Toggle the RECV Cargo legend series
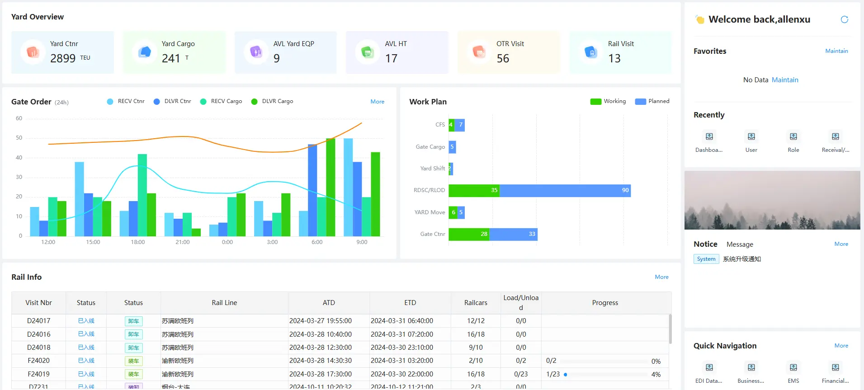 click(221, 101)
